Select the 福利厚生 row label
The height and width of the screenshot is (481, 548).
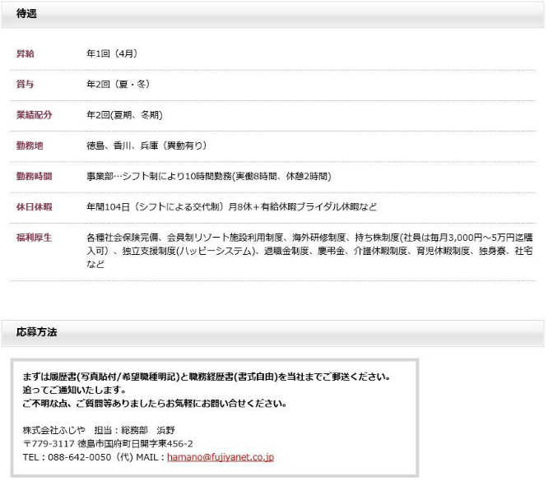34,238
